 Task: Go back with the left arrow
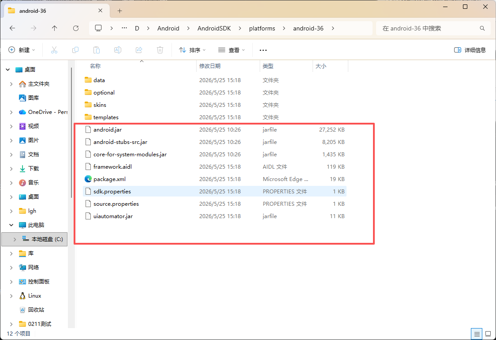click(12, 28)
